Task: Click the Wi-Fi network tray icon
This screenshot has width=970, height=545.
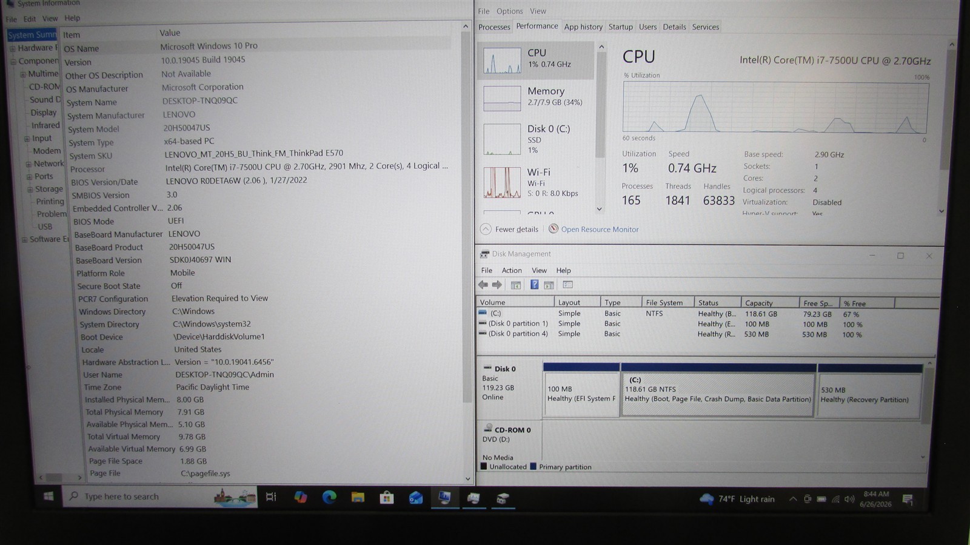Action: (835, 500)
